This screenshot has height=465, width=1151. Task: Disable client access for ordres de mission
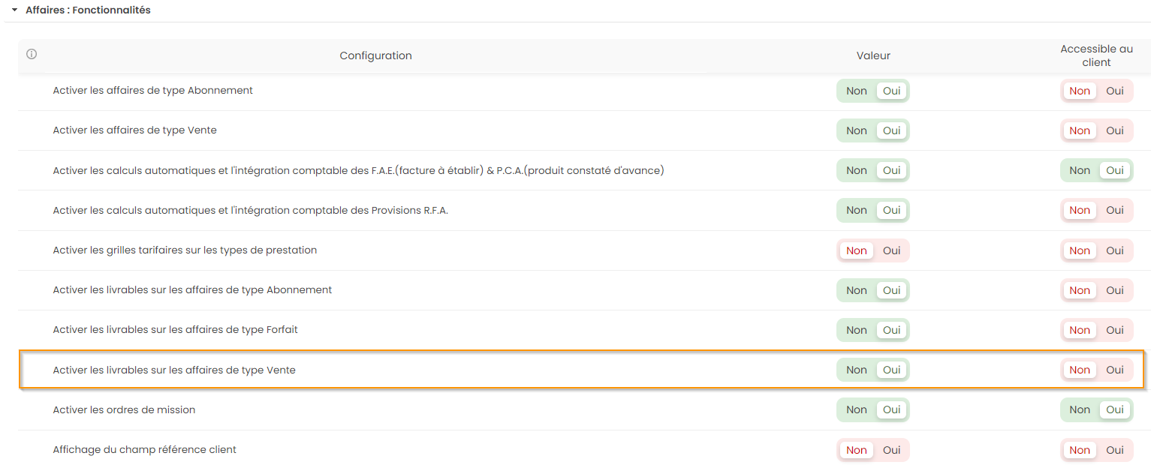click(1079, 409)
